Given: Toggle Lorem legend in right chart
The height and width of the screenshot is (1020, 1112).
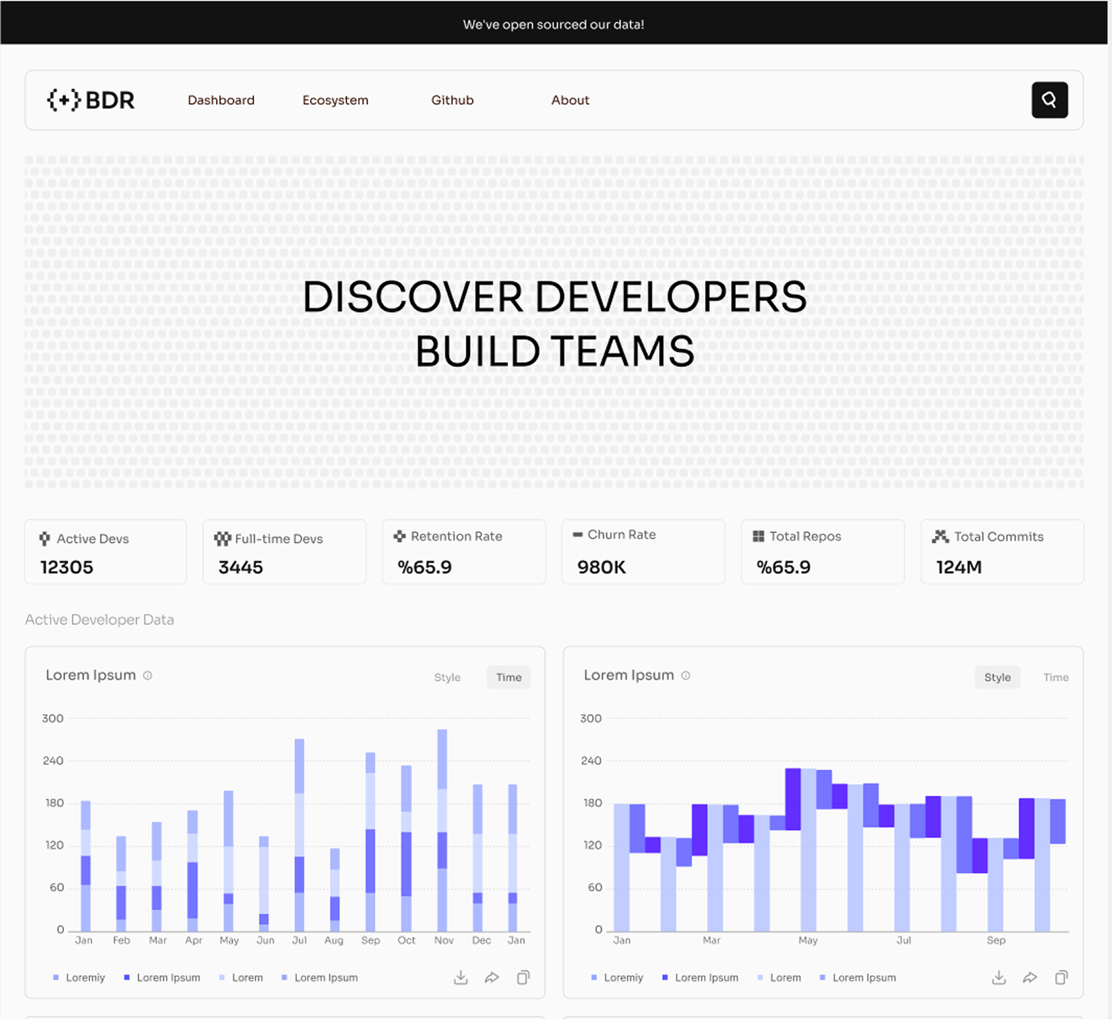Looking at the screenshot, I should 779,977.
